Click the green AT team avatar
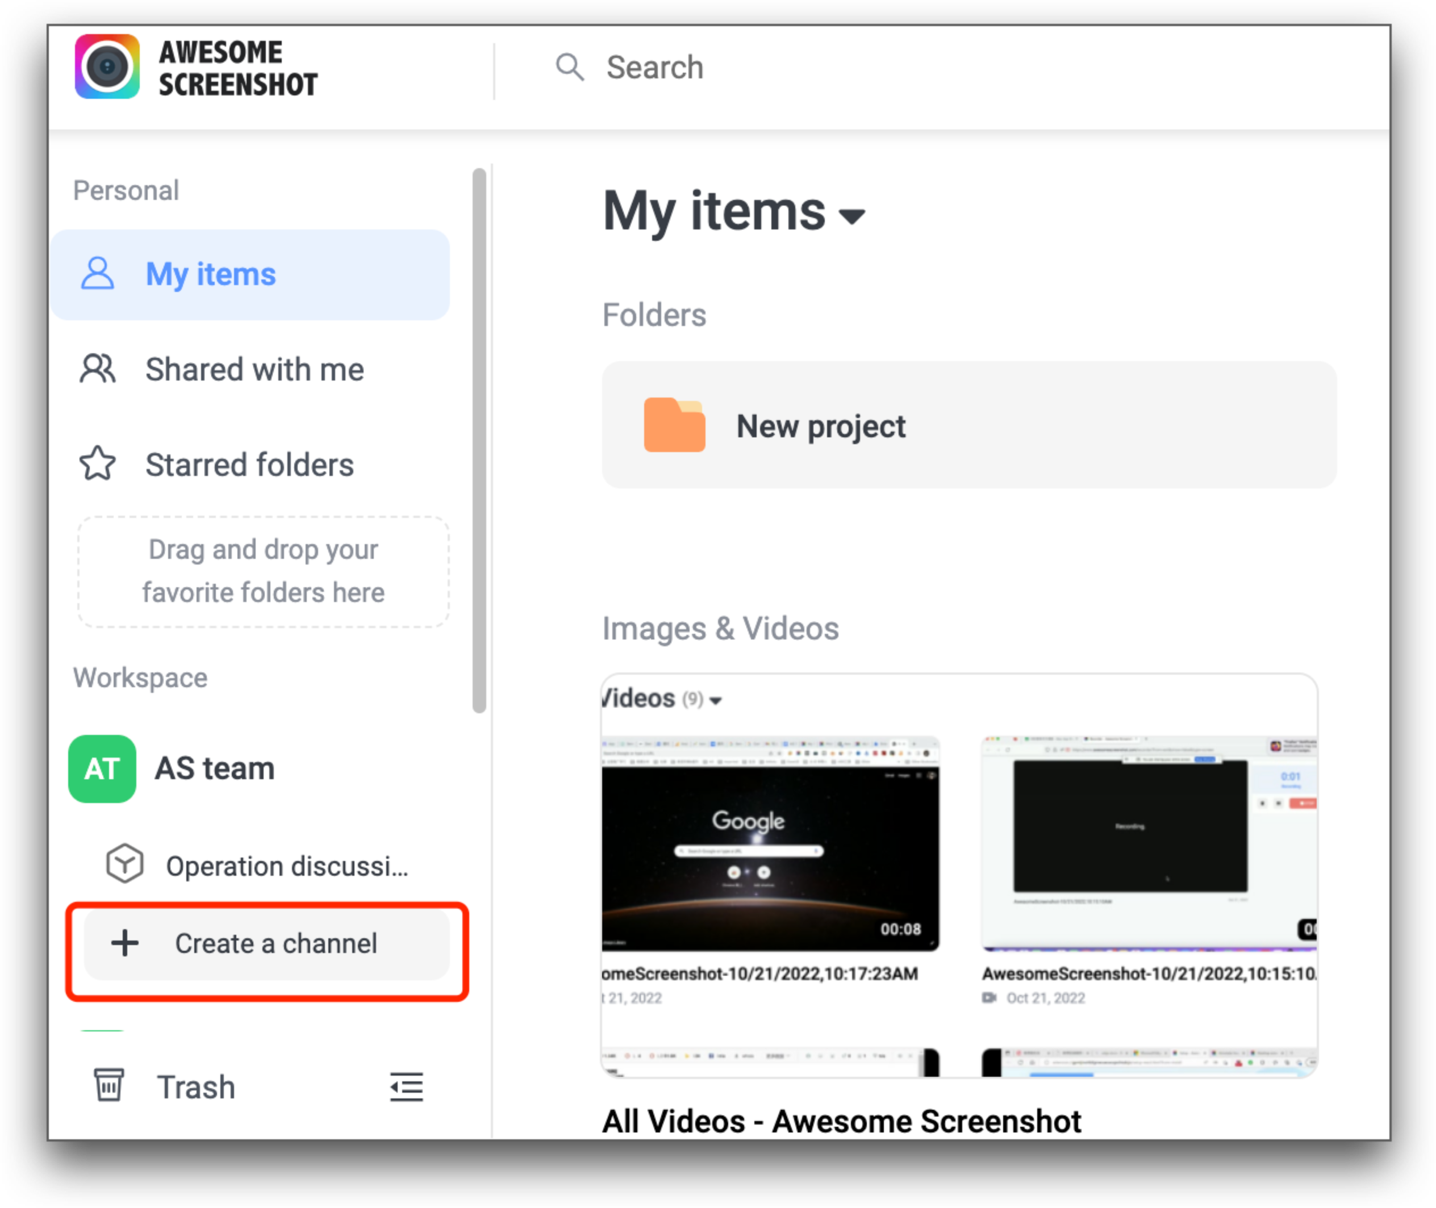Image resolution: width=1436 pixels, height=1208 pixels. click(102, 769)
